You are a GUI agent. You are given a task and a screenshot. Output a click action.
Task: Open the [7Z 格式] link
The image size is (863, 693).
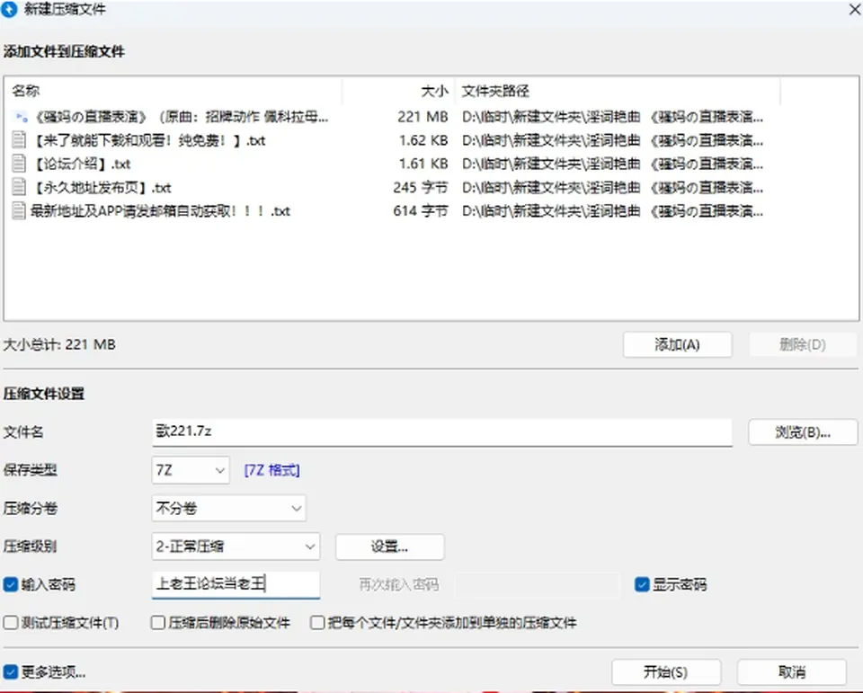tap(271, 470)
